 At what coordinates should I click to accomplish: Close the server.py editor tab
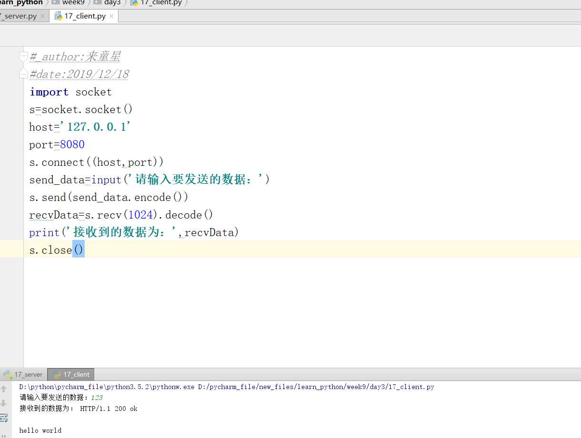42,16
